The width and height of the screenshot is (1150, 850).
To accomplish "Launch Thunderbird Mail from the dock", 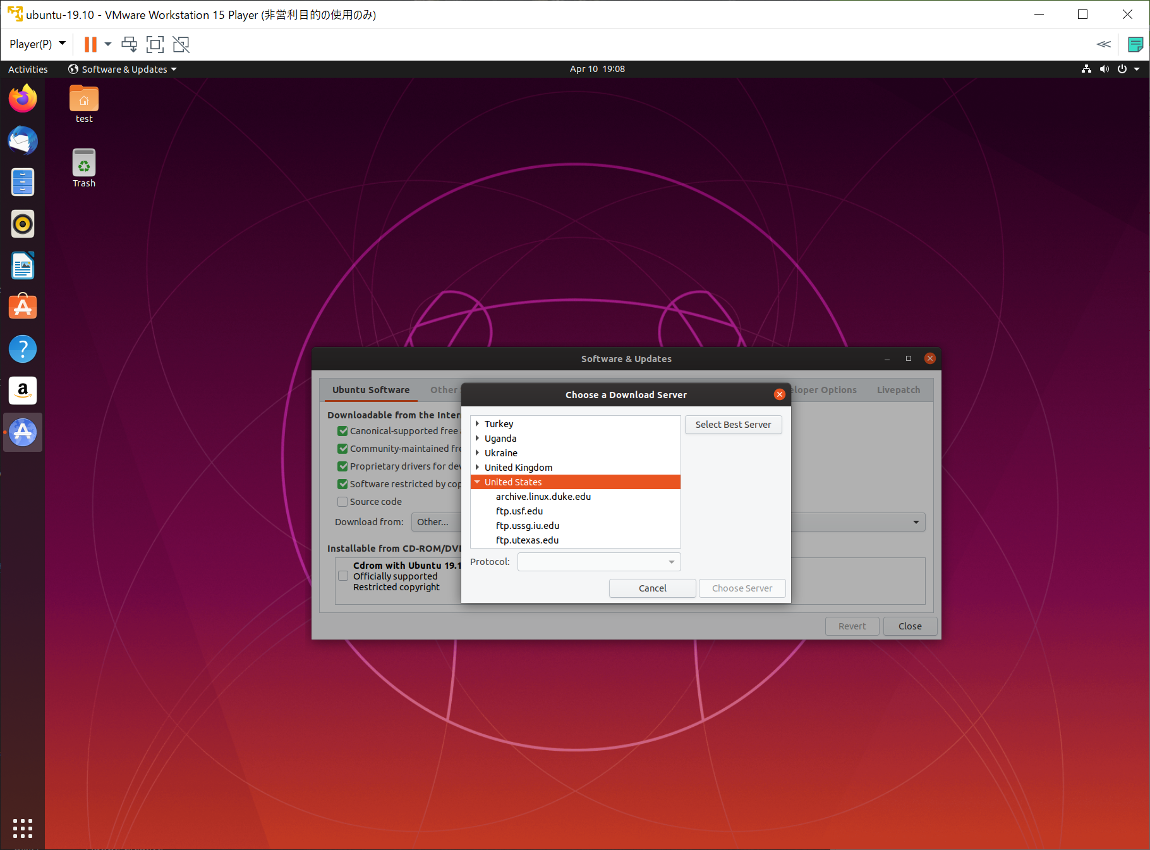I will (x=23, y=140).
